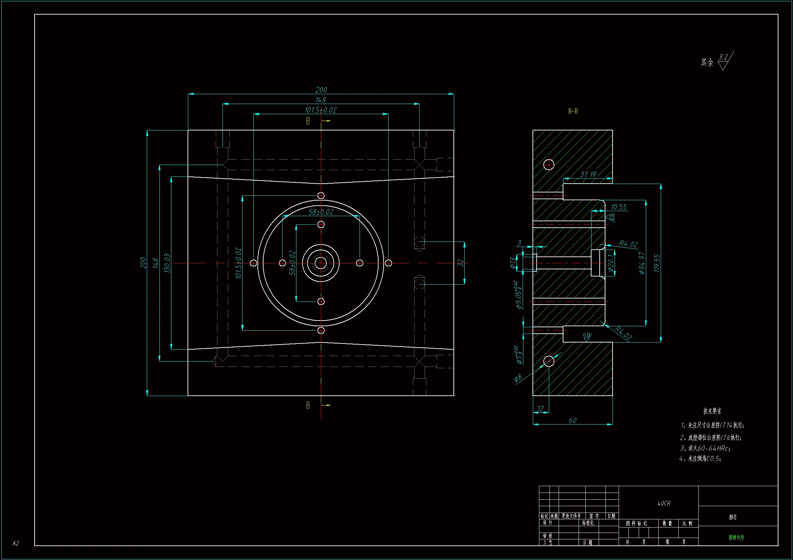
Task: Click the 119.55 vertical dimension text
Action: 657,263
